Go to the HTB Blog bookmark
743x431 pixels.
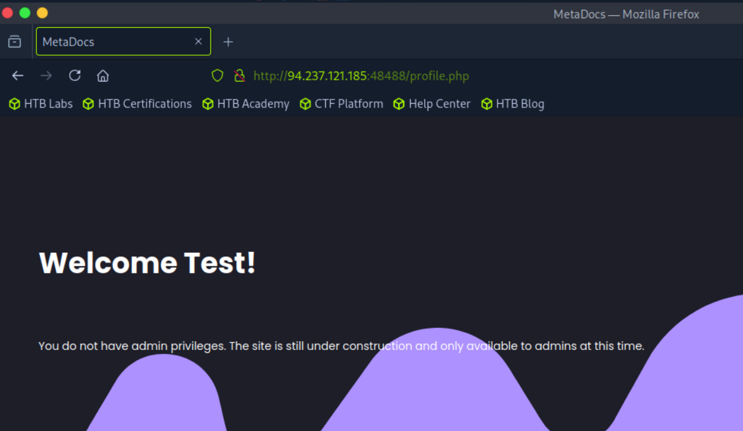tap(513, 104)
